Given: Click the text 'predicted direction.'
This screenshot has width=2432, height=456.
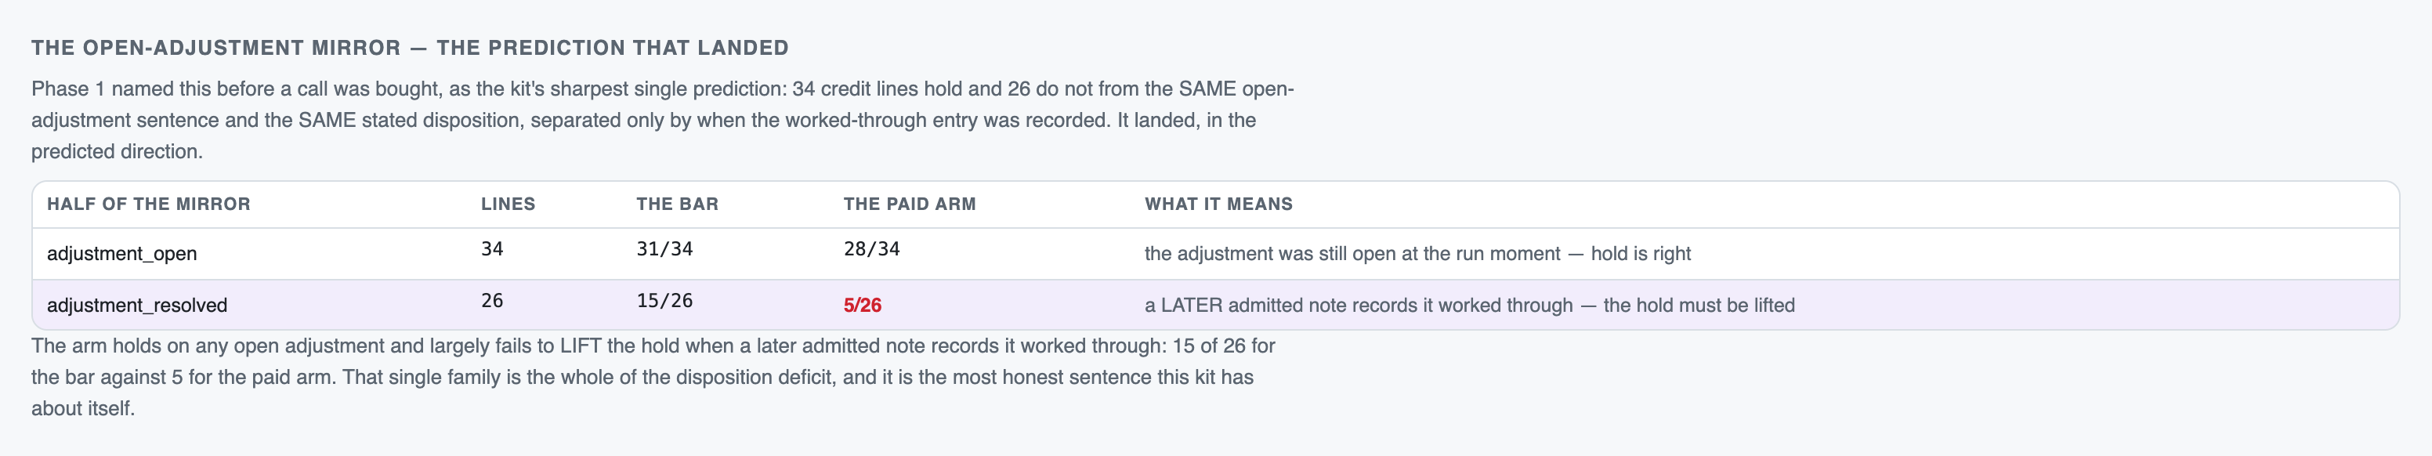Looking at the screenshot, I should coord(117,152).
